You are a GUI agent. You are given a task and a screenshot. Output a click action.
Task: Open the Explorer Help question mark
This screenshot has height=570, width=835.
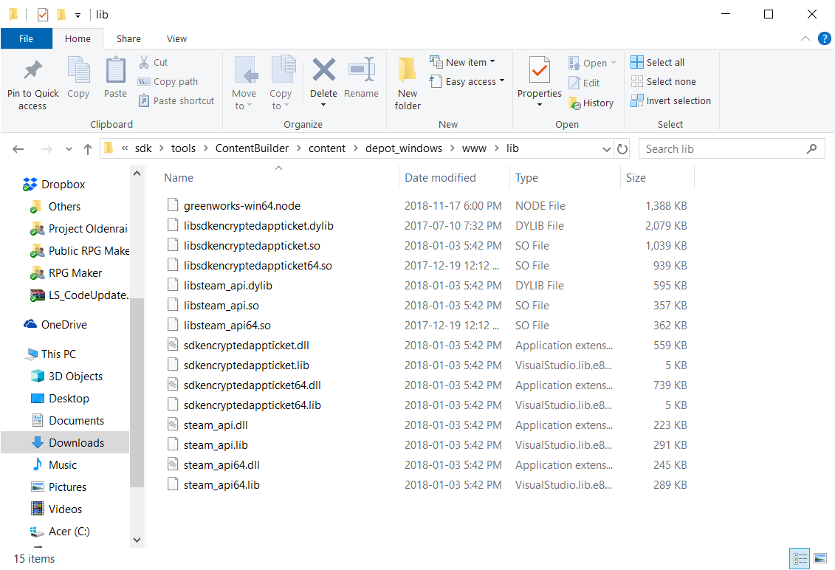click(x=825, y=38)
